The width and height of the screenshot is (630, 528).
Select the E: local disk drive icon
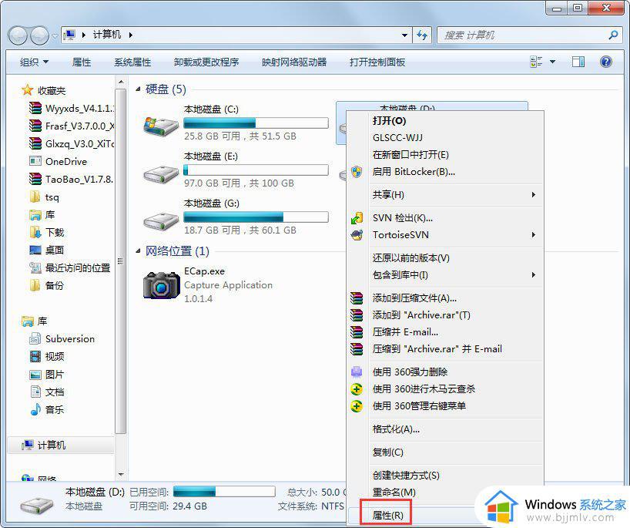click(x=161, y=173)
